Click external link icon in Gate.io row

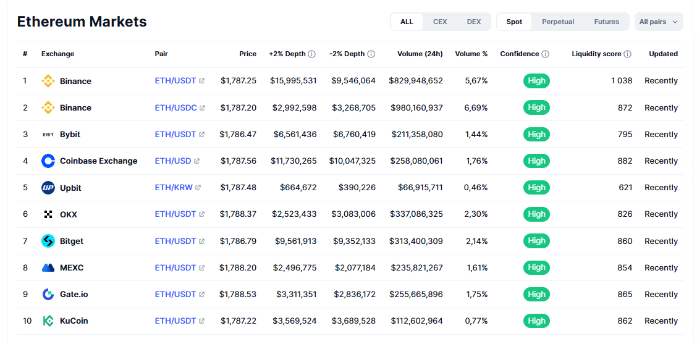click(x=202, y=294)
